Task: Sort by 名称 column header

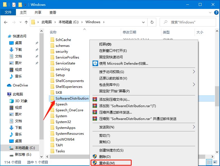Action: 53,32
